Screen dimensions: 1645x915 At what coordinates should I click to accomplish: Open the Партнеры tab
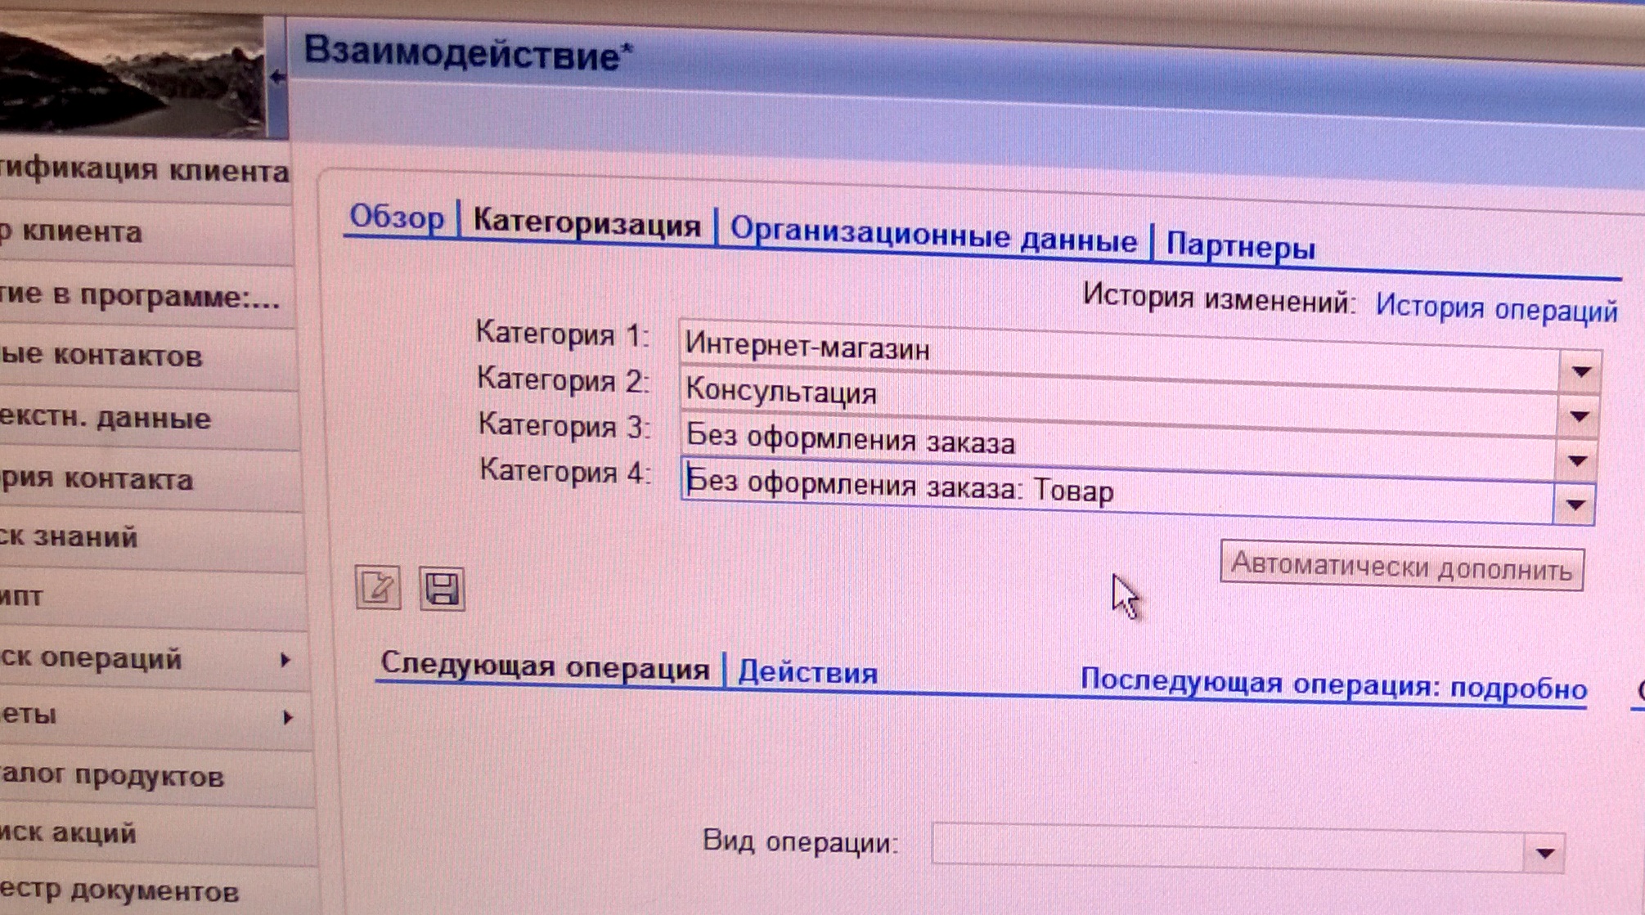[x=1240, y=246]
